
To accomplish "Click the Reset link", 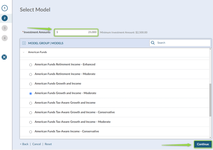I will [x=48, y=144].
